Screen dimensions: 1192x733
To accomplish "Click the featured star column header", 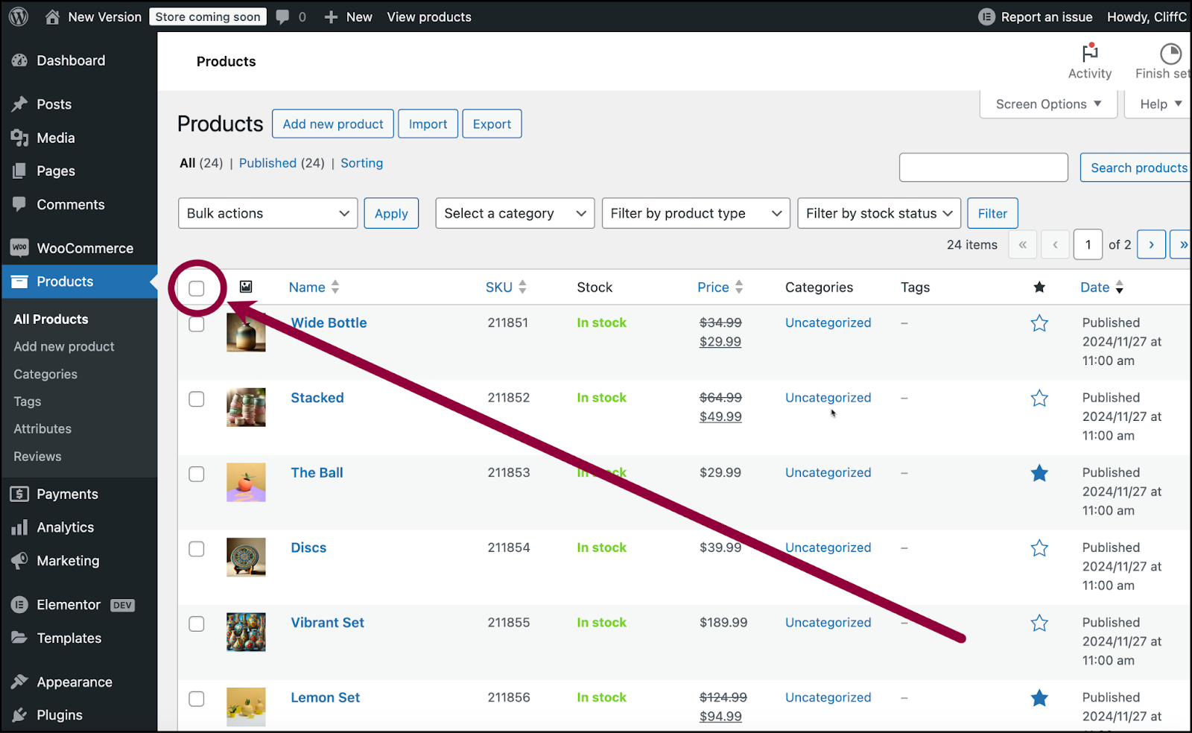I will coord(1039,288).
